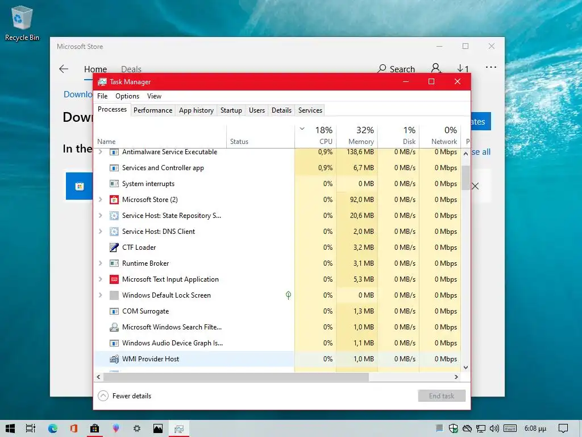Click the End task button
The width and height of the screenshot is (582, 437).
coord(442,396)
